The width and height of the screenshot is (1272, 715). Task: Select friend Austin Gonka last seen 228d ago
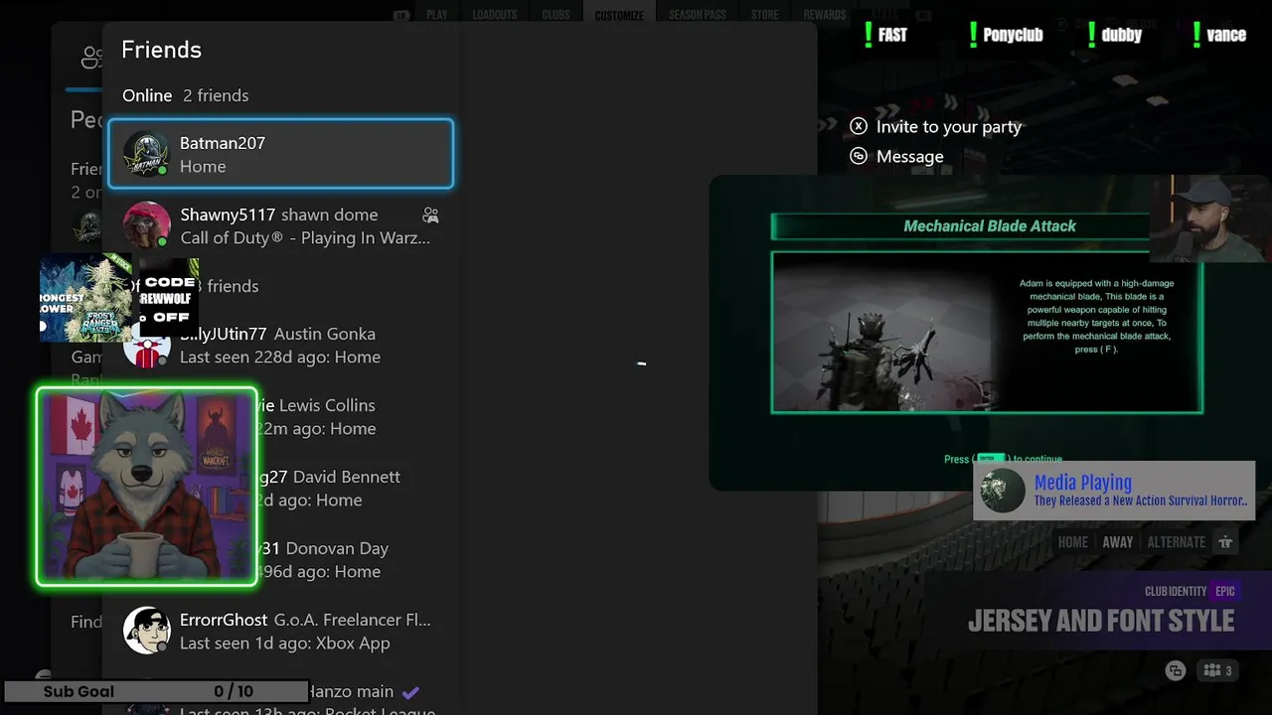coord(280,345)
